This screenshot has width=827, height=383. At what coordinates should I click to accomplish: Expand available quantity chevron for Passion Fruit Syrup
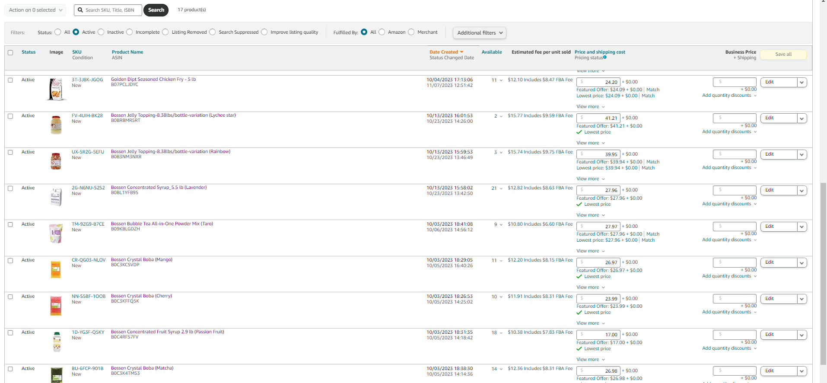[501, 333]
